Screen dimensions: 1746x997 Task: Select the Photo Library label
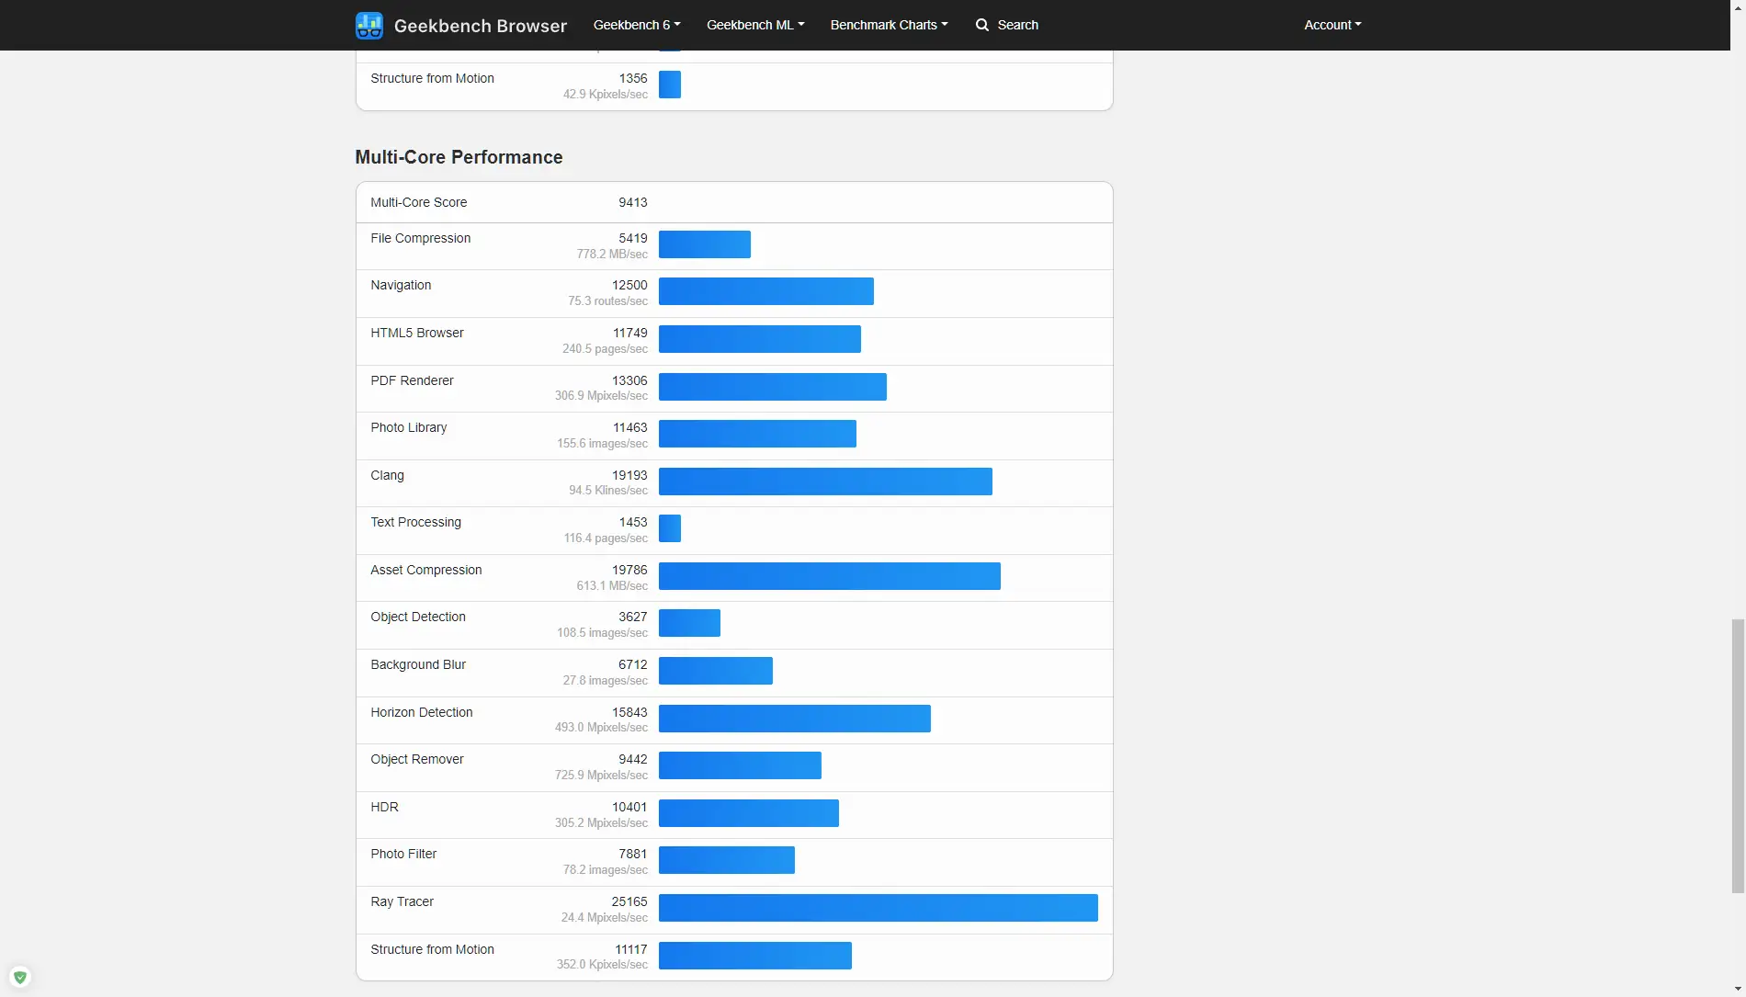409,427
